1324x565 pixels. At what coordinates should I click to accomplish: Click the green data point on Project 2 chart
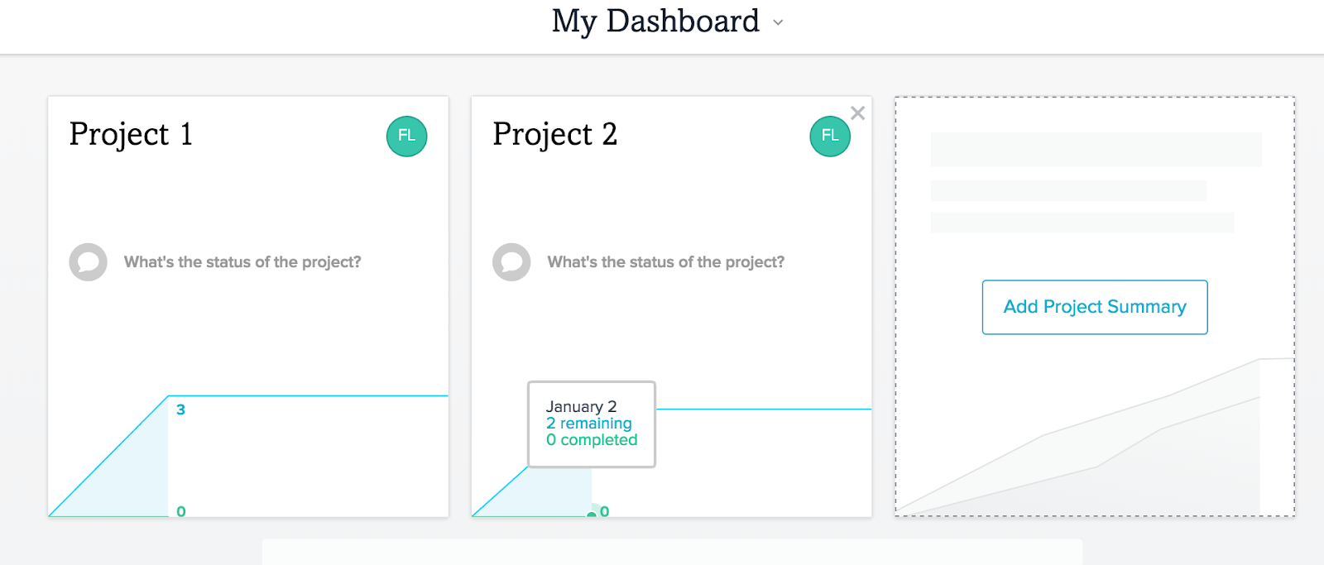592,515
